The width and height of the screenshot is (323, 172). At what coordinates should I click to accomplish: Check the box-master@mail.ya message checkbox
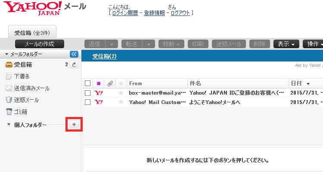88,93
